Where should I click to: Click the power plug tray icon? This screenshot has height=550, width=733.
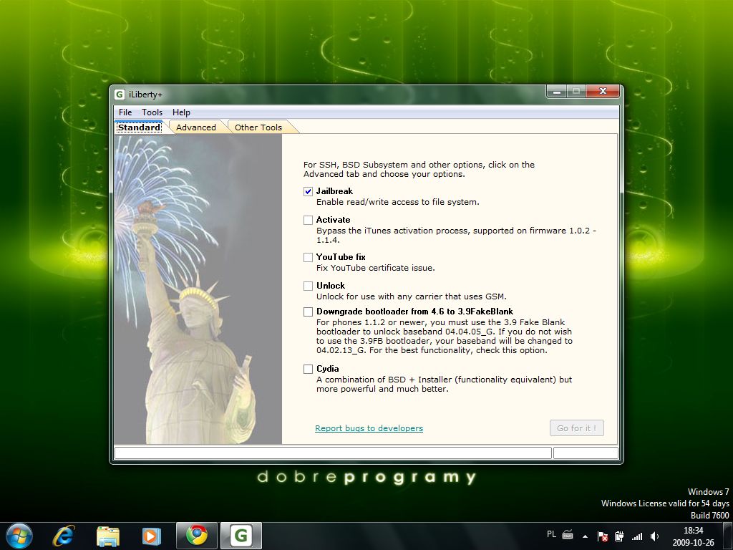[619, 536]
